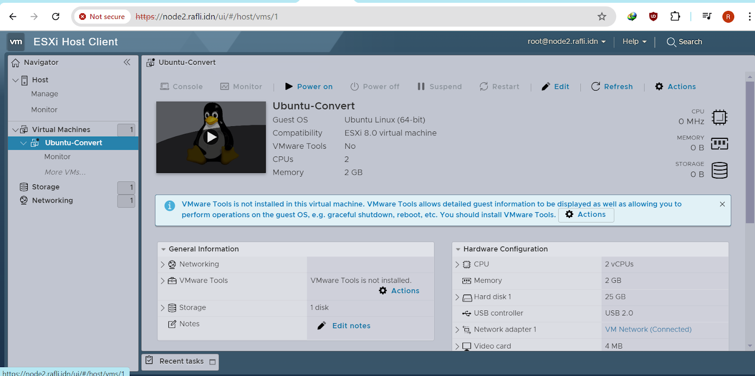The width and height of the screenshot is (755, 376).
Task: Edit the VM settings via Edit button
Action: pos(555,86)
